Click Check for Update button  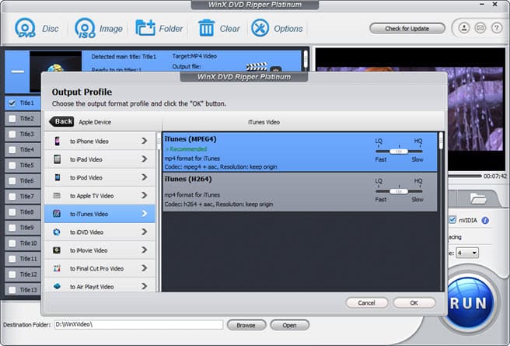pyautogui.click(x=407, y=29)
